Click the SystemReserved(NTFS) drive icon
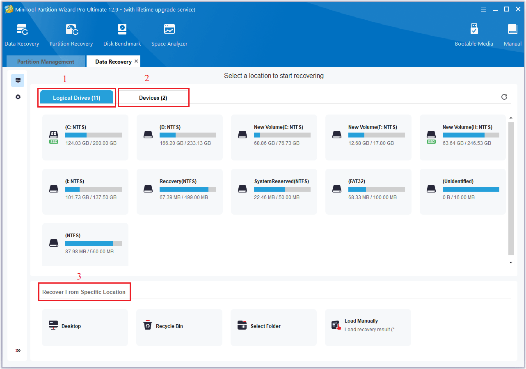526x369 pixels. pos(242,189)
